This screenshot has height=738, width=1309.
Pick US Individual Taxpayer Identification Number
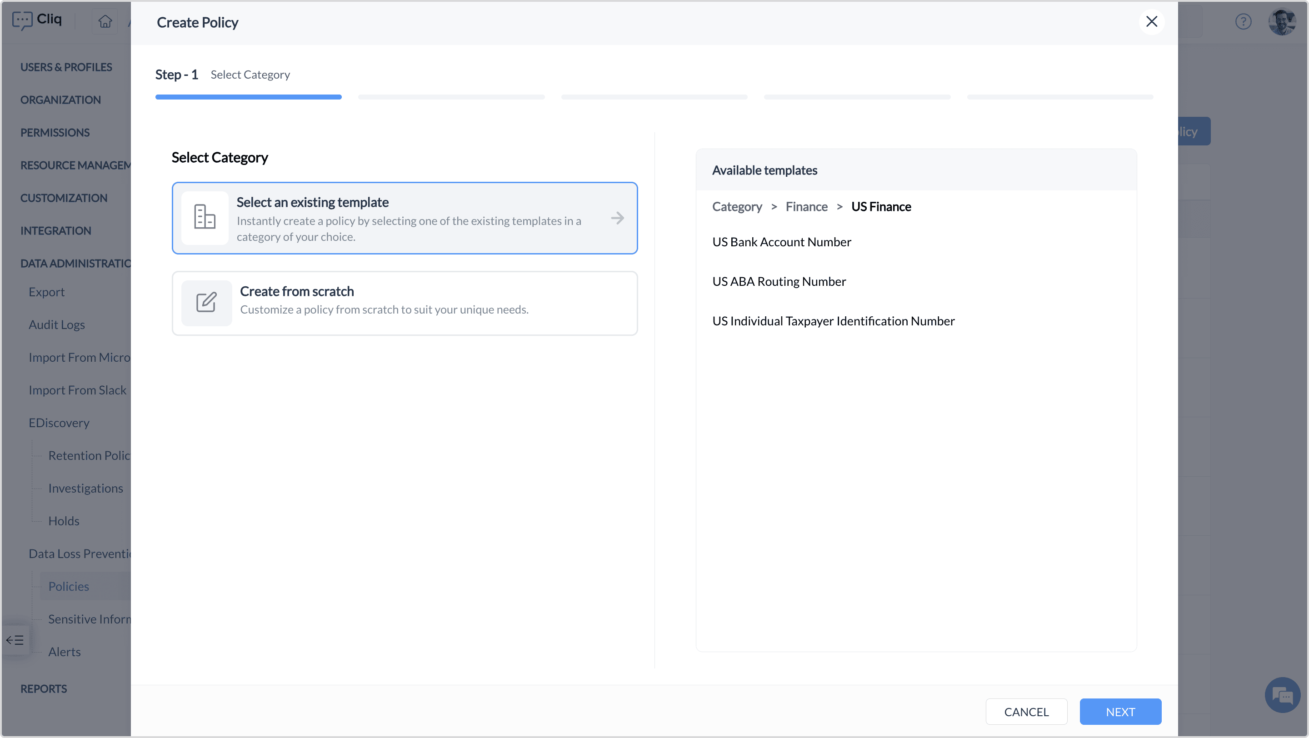(833, 321)
